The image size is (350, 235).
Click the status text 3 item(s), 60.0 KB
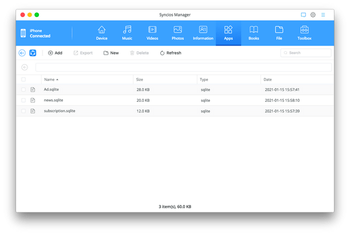point(175,206)
